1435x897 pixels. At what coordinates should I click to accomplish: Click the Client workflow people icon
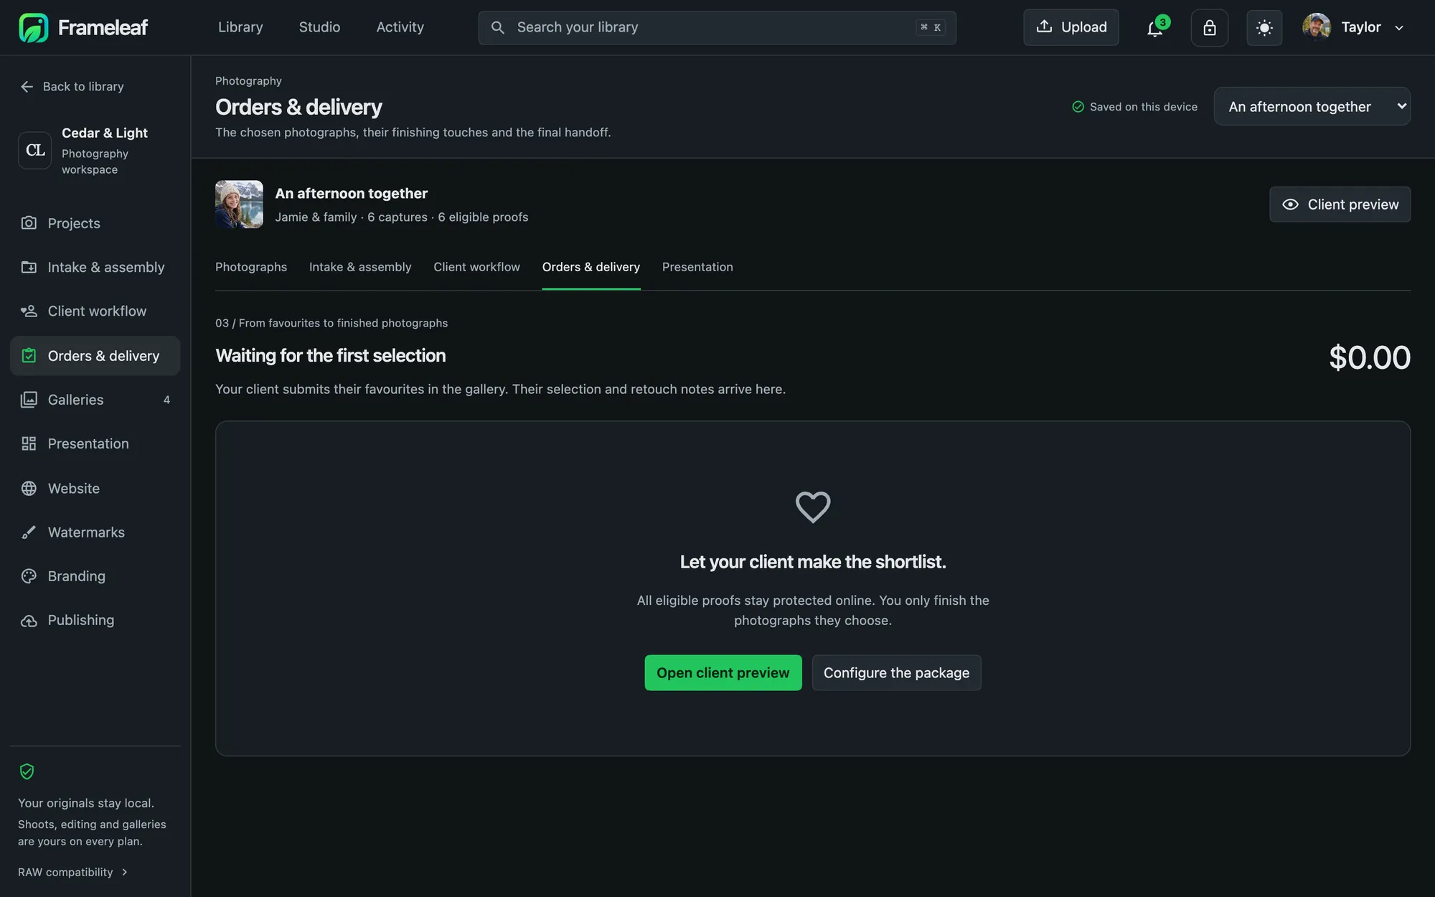point(29,311)
